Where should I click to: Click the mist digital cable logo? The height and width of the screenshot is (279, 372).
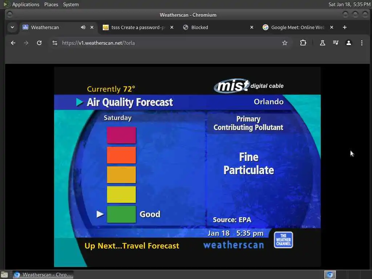point(248,86)
